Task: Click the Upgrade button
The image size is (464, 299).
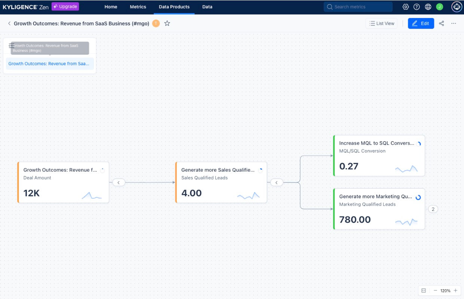Action: (x=65, y=6)
